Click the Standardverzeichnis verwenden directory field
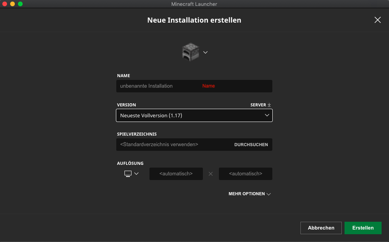 [x=174, y=145]
